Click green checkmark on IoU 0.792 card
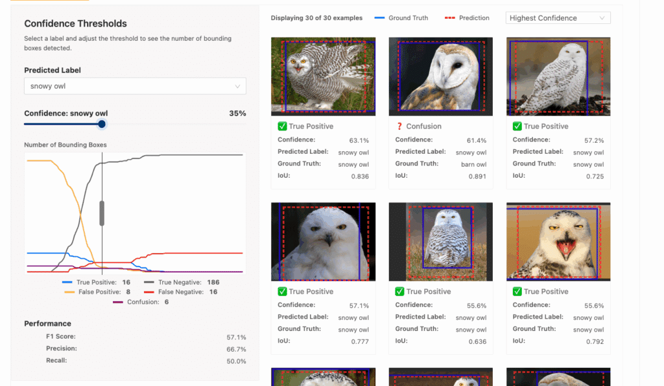Screen dimensions: 664x386 coord(517,291)
